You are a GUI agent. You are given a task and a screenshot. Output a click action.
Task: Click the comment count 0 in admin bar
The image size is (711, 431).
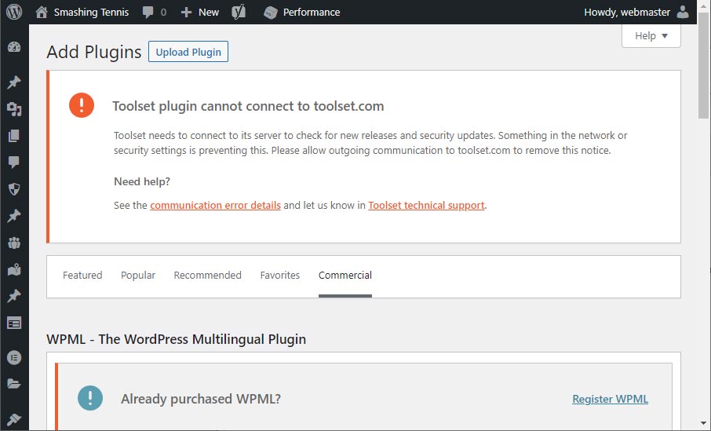[x=163, y=13]
